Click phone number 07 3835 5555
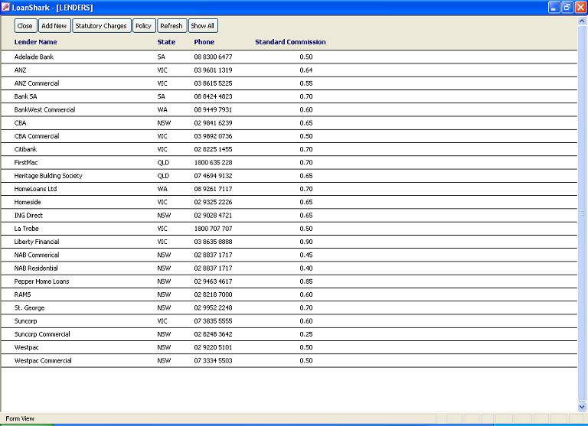 213,321
